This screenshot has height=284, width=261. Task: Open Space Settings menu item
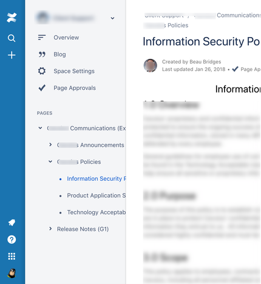pos(74,71)
